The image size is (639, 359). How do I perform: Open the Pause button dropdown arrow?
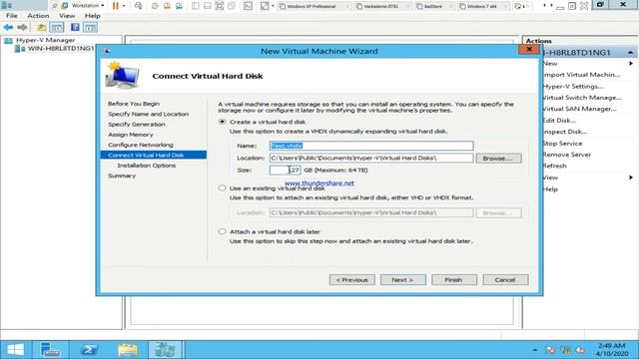coord(124,6)
